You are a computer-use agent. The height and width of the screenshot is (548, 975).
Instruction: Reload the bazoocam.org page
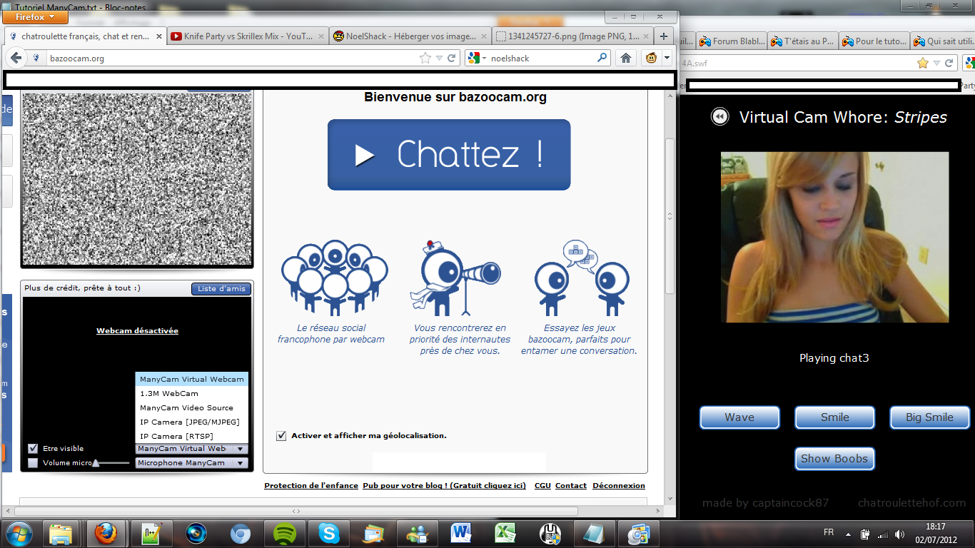tap(452, 58)
